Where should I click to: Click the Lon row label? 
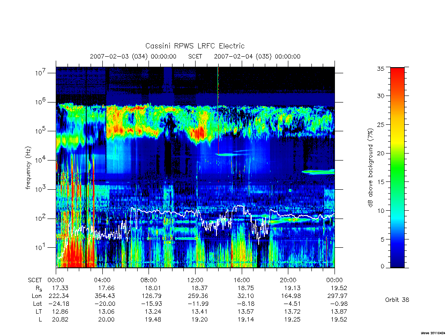click(37, 296)
